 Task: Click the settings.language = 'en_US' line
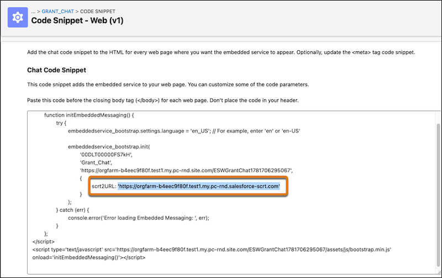pos(184,131)
